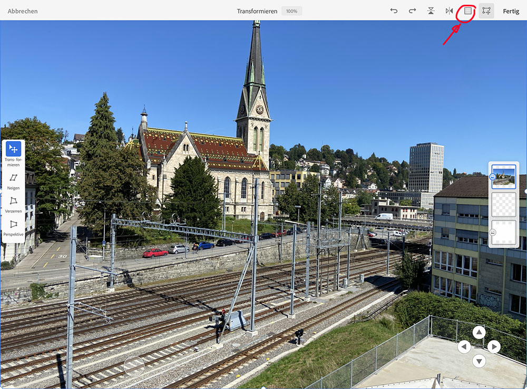Click the undo arrow
This screenshot has height=389, width=527.
(394, 11)
